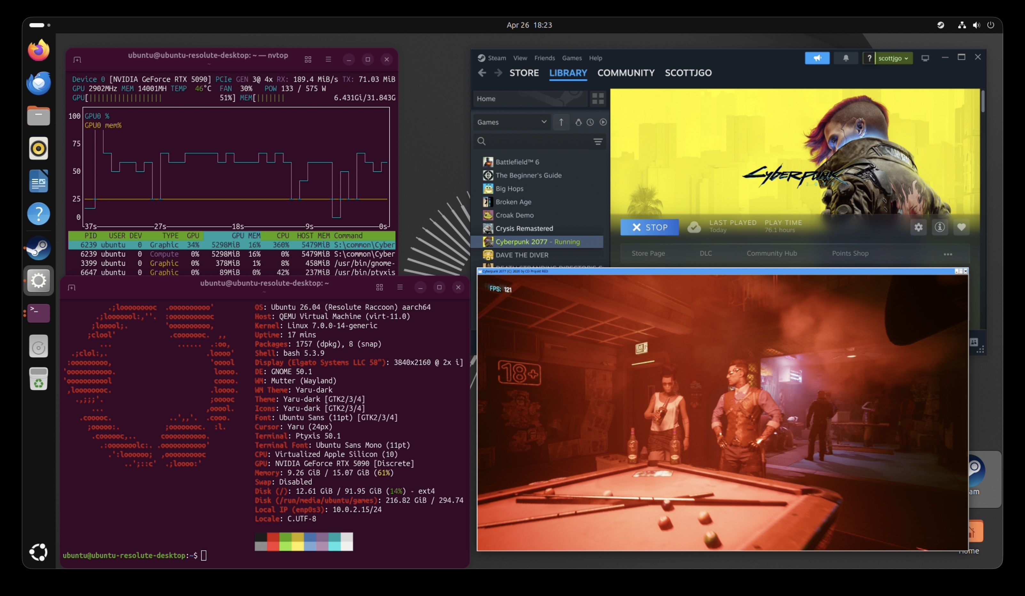
Task: Go forward with Steam's forward arrow
Action: pos(498,73)
